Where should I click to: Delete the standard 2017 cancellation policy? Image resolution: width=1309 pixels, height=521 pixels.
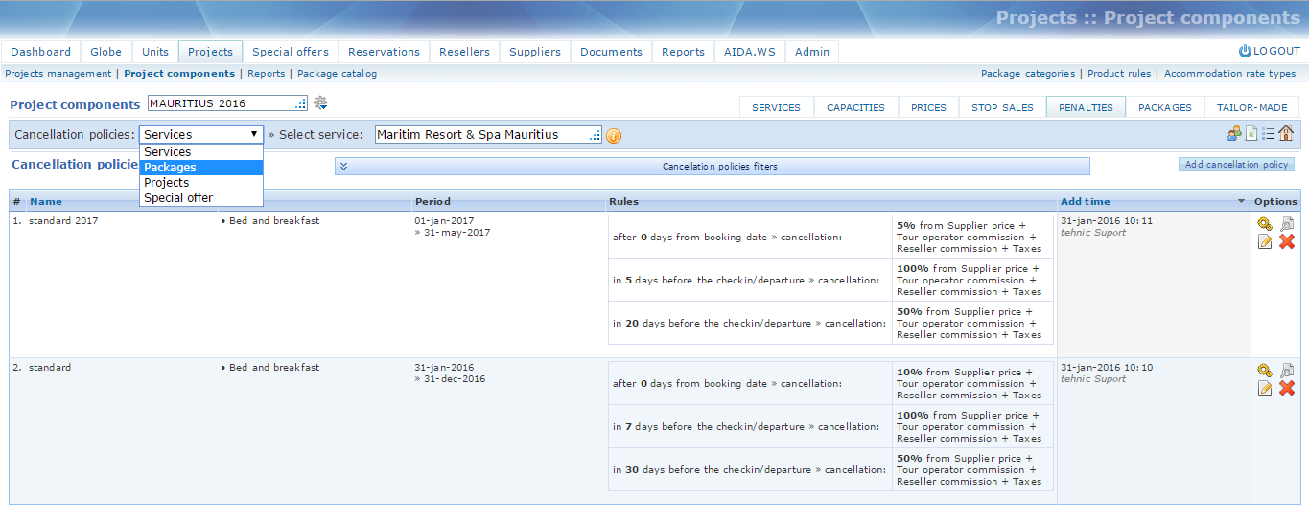(1287, 241)
